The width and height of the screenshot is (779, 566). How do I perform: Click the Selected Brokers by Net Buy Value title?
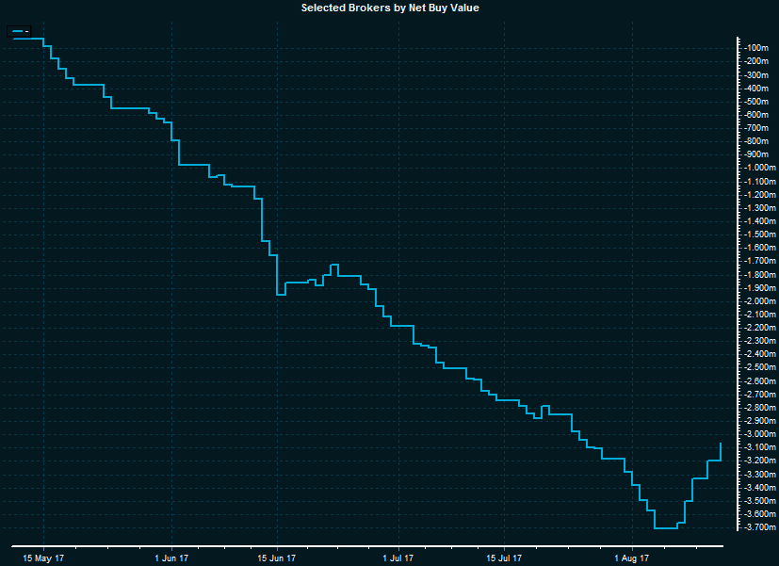pos(390,8)
